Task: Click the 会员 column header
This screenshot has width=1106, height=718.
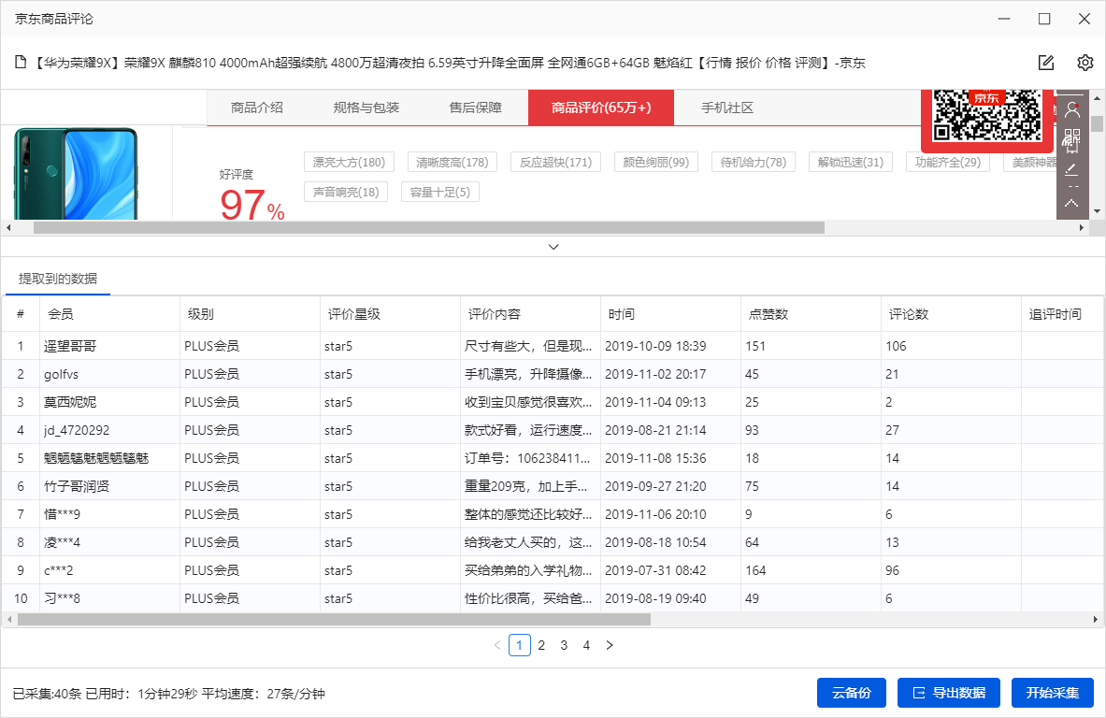Action: tap(109, 314)
